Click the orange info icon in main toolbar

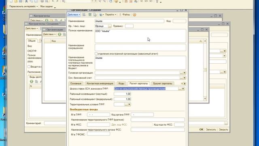116,1
